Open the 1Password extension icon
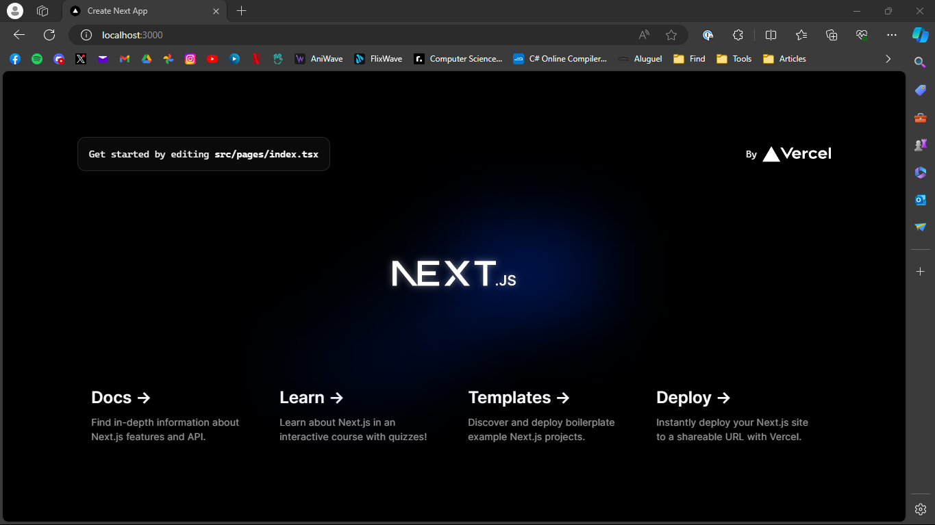Screen dimensions: 935x525 (x=708, y=35)
